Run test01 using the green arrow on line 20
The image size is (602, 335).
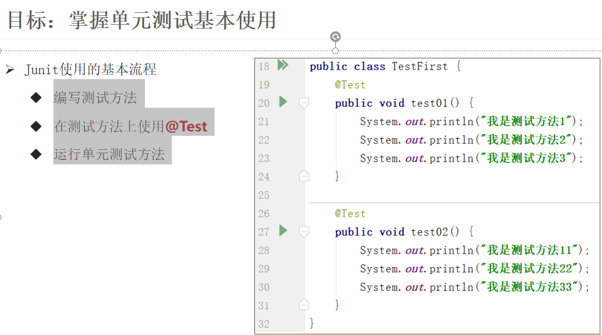(284, 102)
